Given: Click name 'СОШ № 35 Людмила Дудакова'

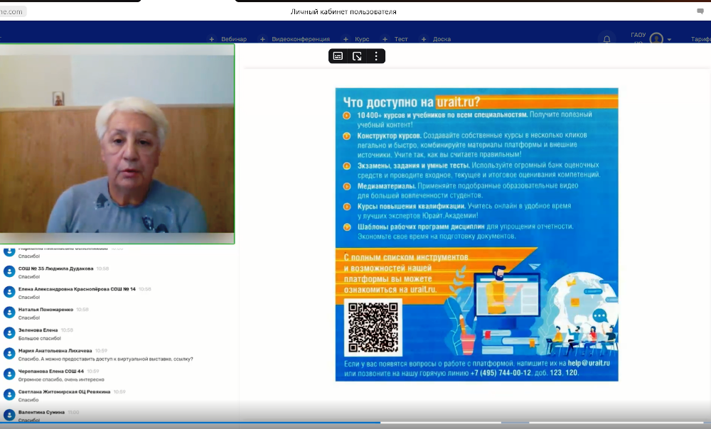Looking at the screenshot, I should [x=55, y=268].
